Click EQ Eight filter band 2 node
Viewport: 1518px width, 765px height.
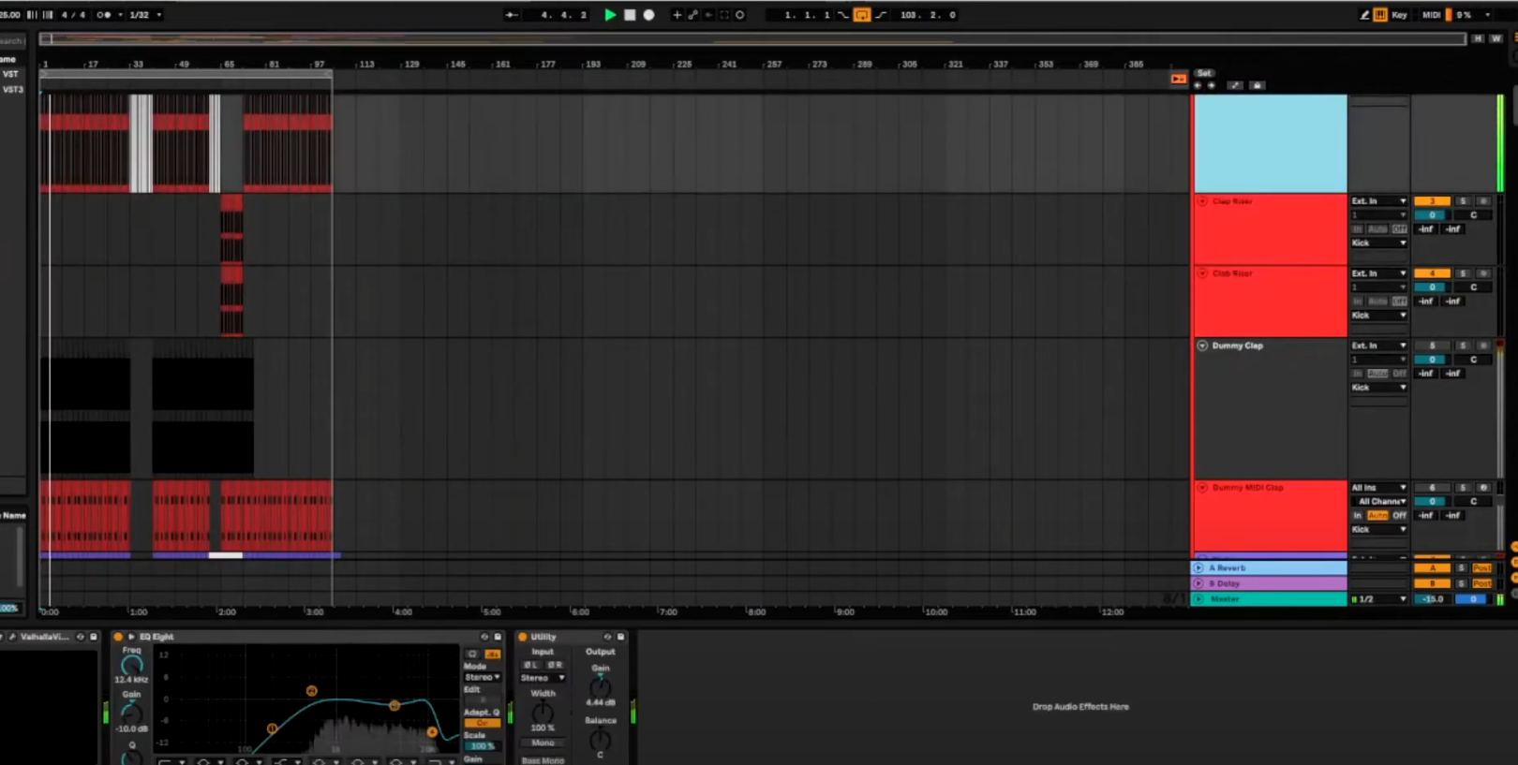pyautogui.click(x=311, y=691)
